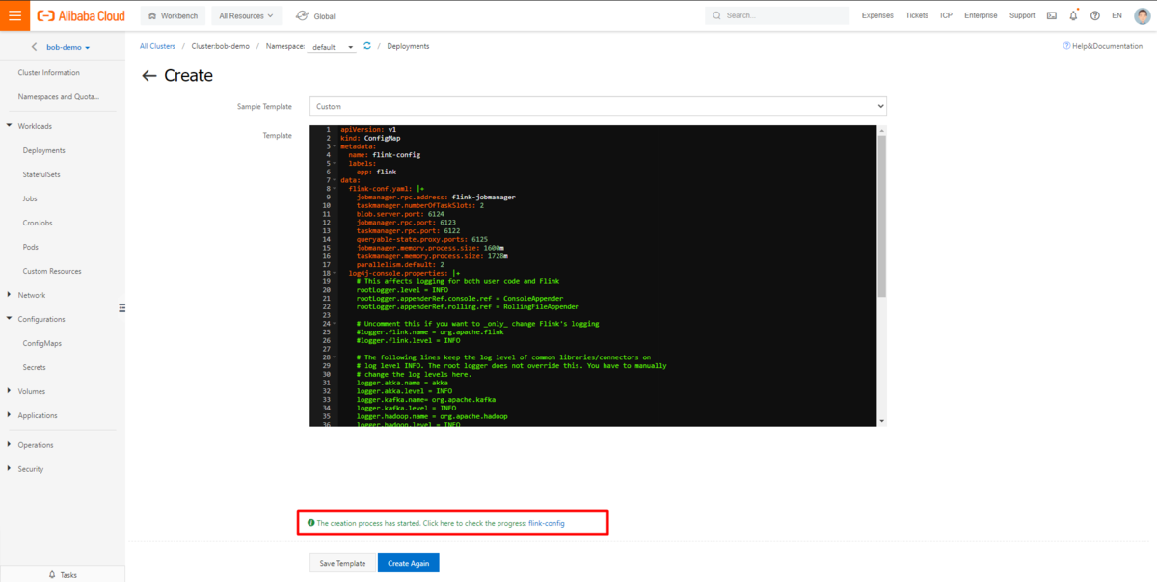Click the Create Again button

pyautogui.click(x=409, y=563)
